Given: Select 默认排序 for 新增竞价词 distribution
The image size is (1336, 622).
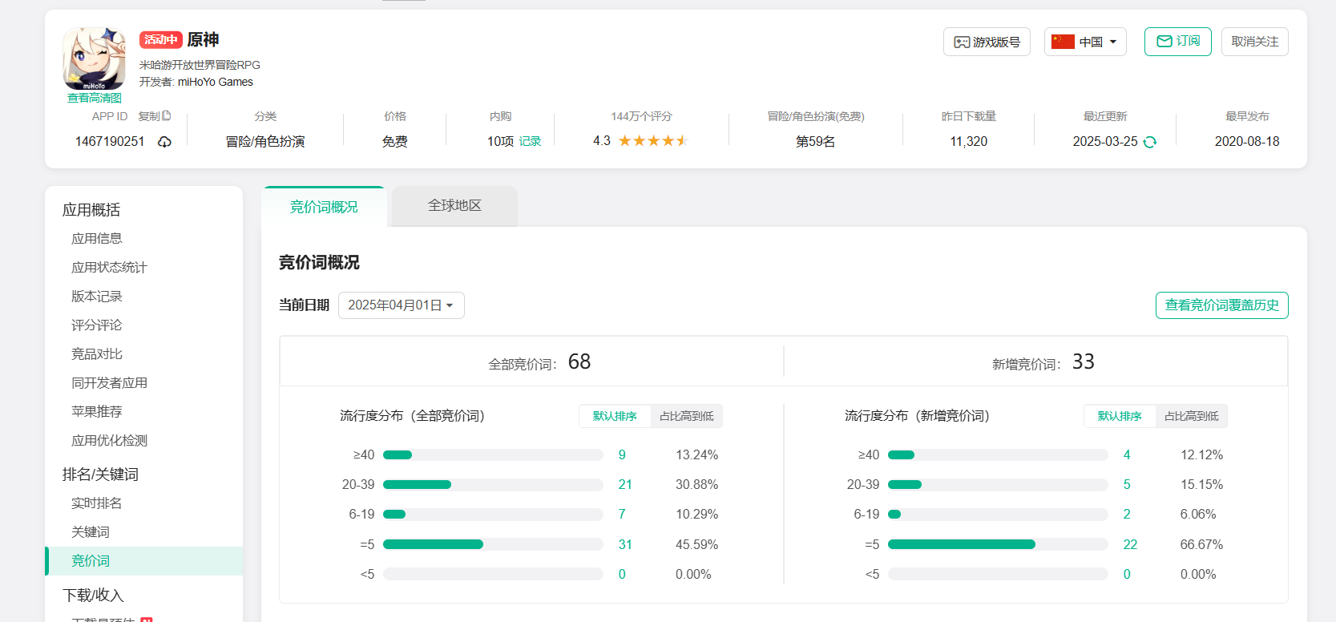Looking at the screenshot, I should tap(1120, 416).
